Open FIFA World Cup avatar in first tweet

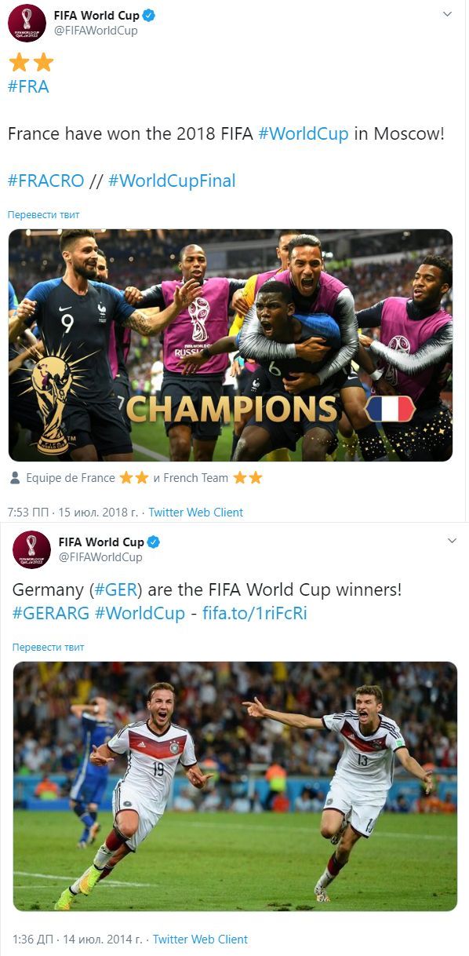[x=27, y=23]
